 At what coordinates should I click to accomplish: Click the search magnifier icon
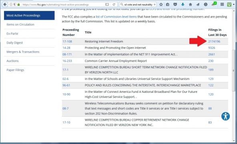pyautogui.click(x=122, y=4)
